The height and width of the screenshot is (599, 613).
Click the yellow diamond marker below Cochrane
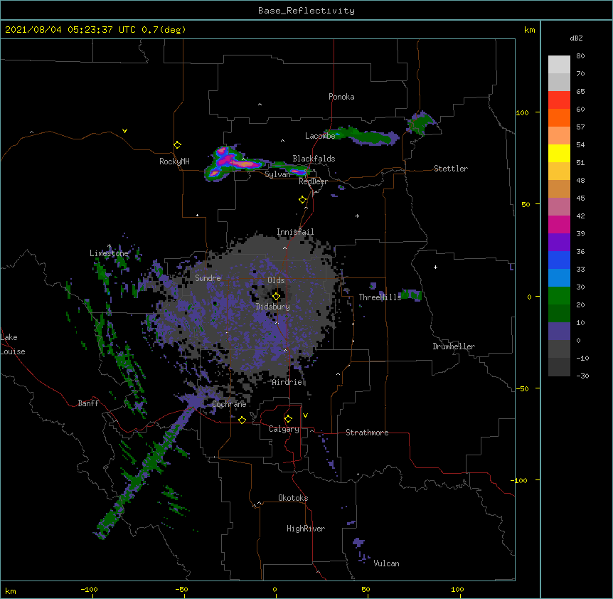[x=242, y=420]
